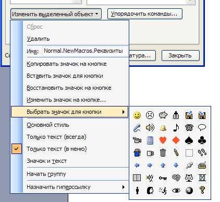
Task: Select the talking person with sound icon
Action: pyautogui.click(x=150, y=178)
